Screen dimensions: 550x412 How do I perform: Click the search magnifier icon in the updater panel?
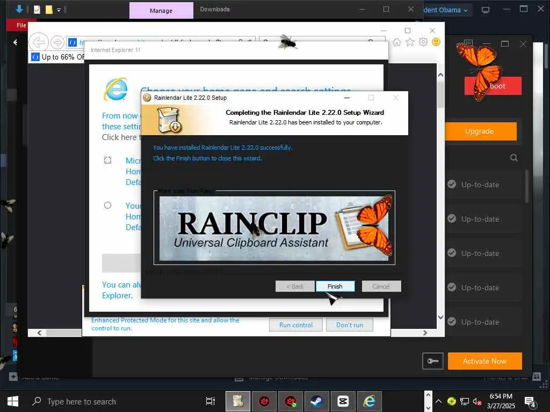coord(514,158)
